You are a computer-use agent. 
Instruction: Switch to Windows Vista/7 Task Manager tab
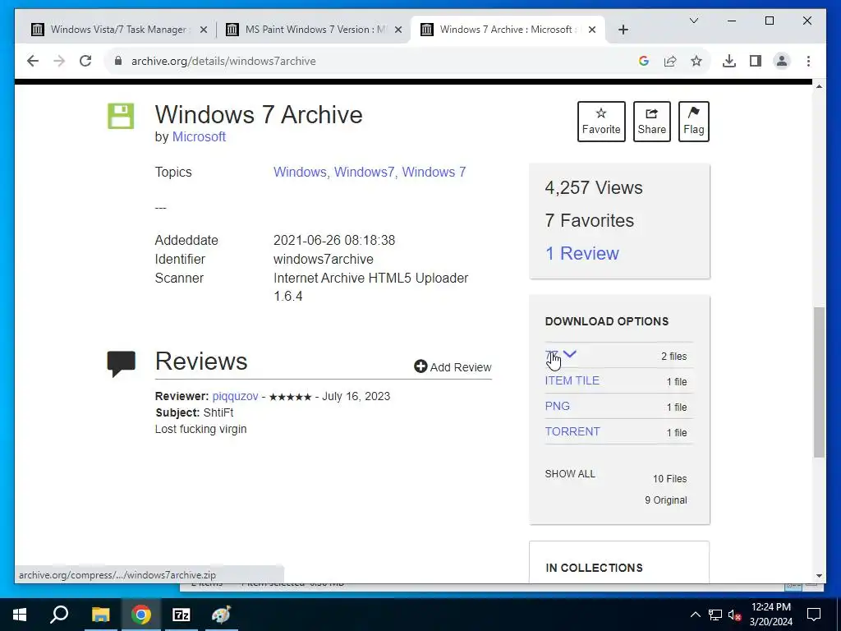118,30
